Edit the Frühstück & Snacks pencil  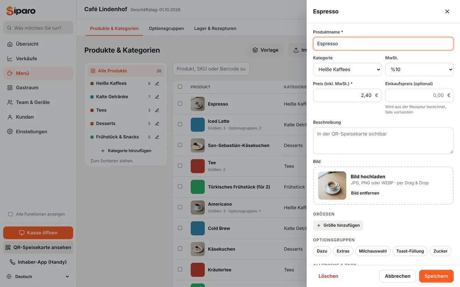157,137
